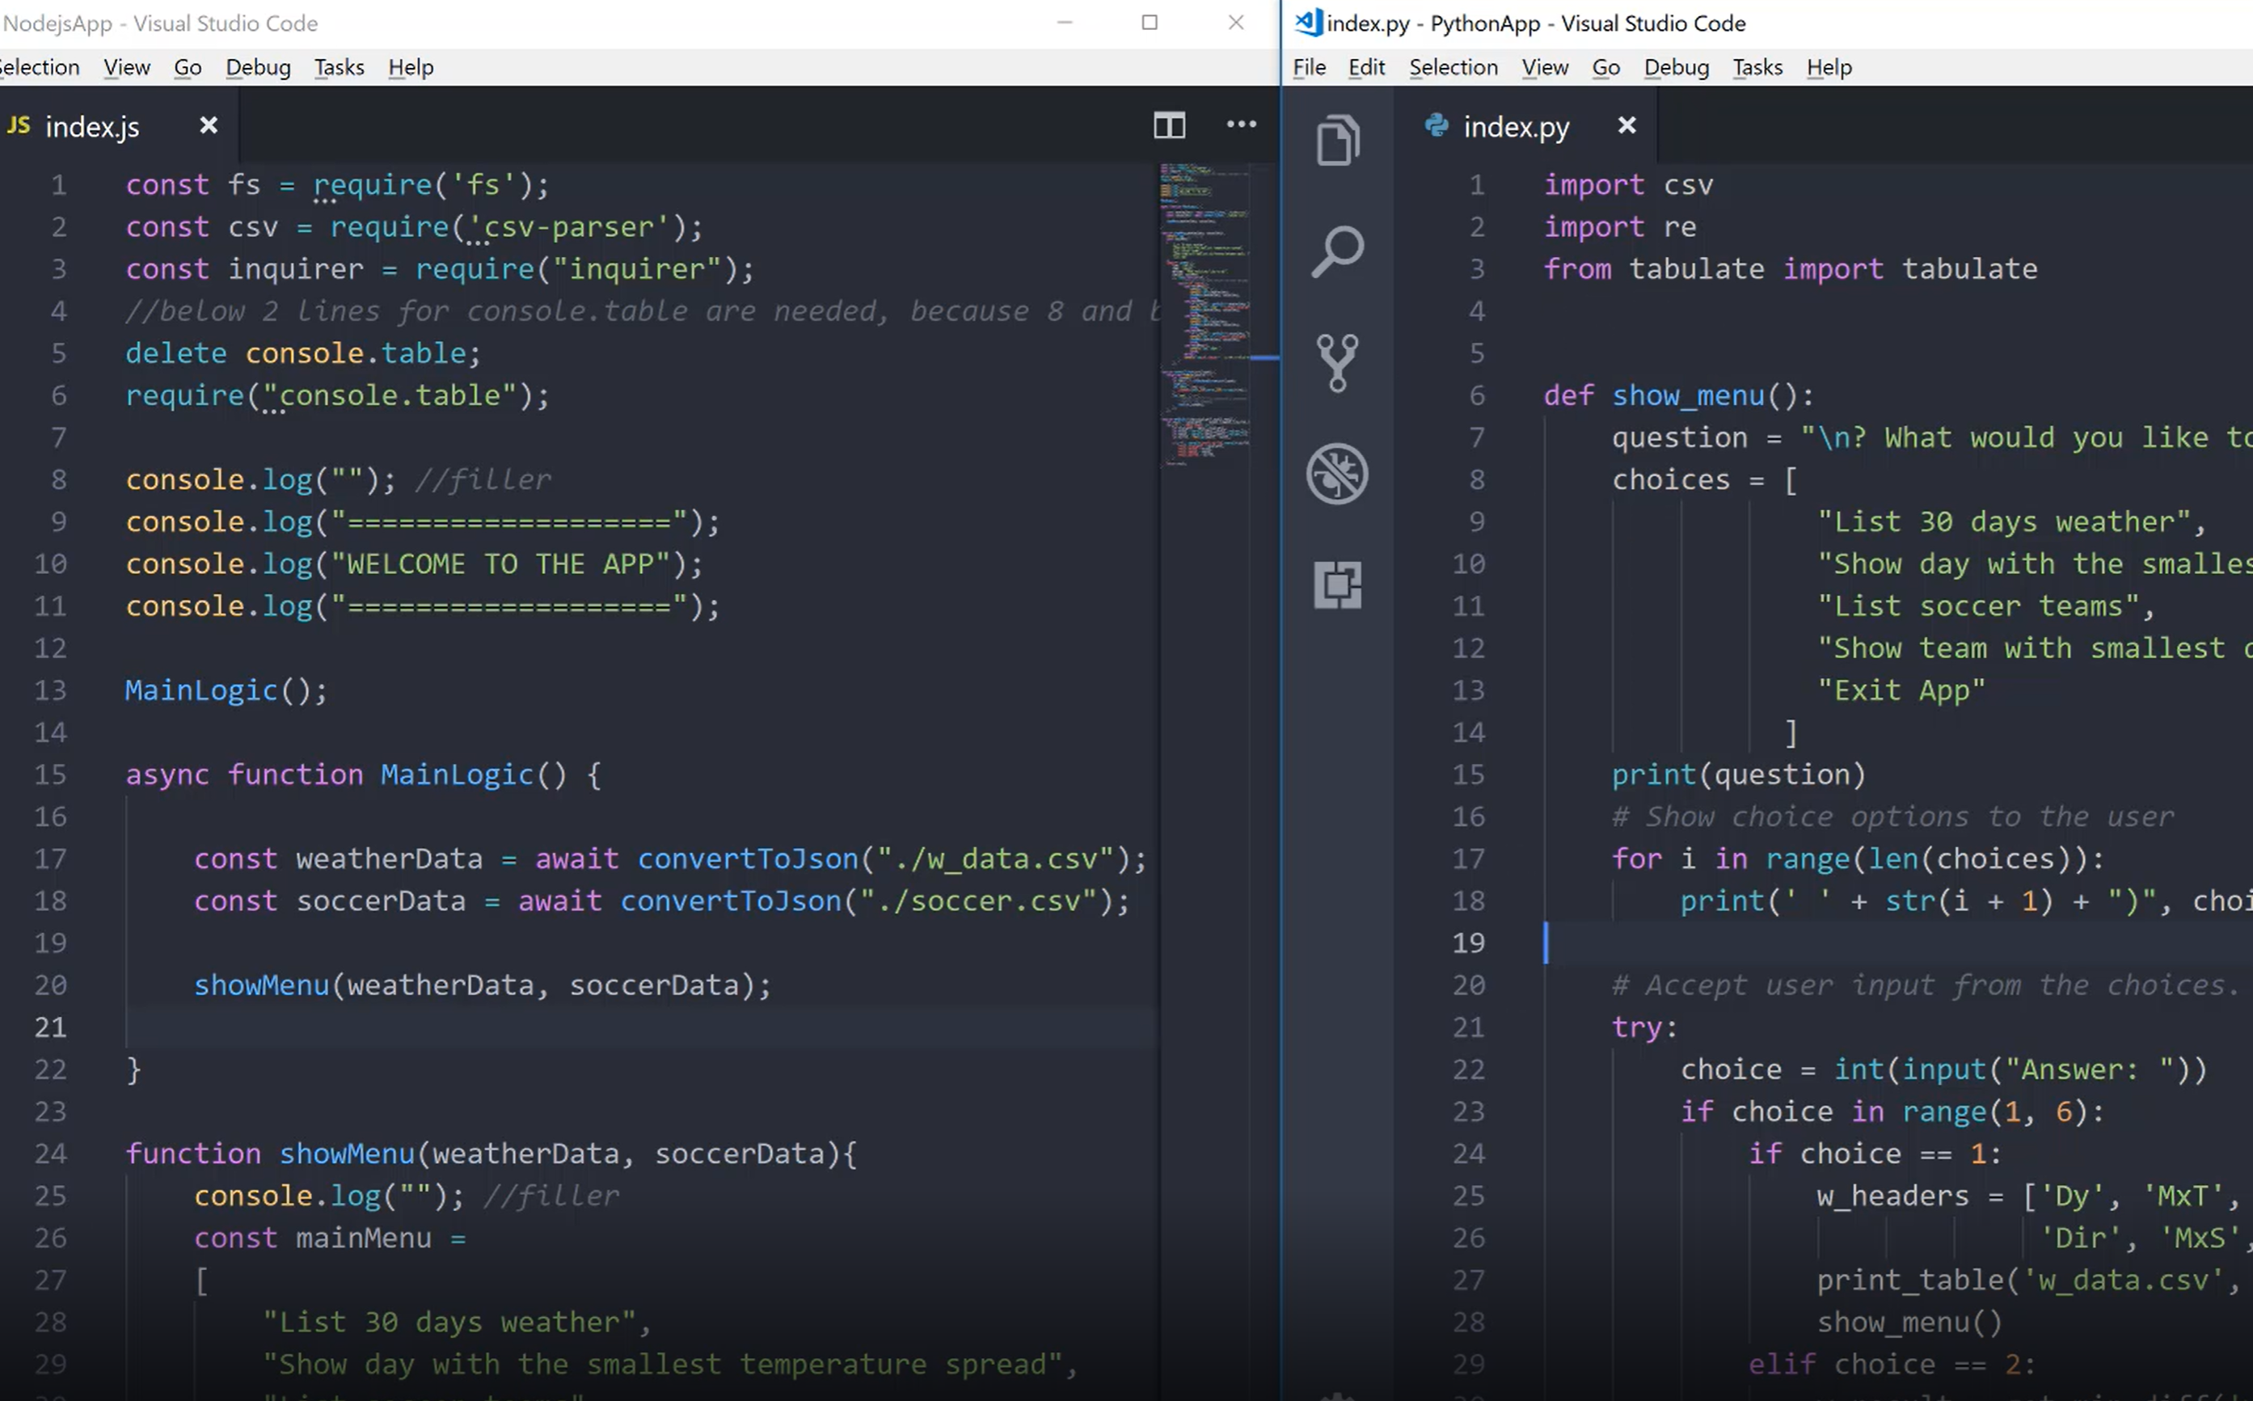
Task: Click 'from tabulate import tabulate' line
Action: click(1791, 268)
